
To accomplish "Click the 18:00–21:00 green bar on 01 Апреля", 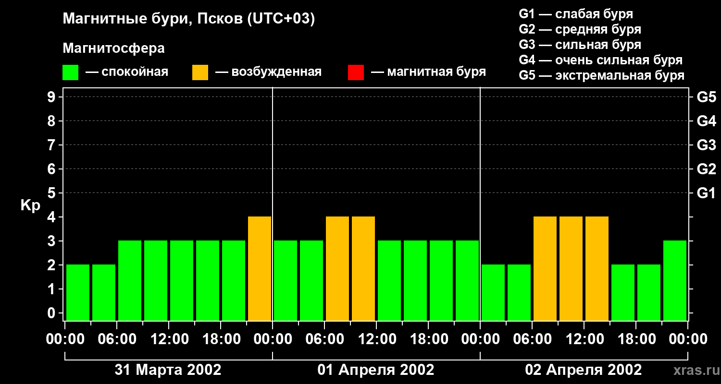I will [441, 280].
